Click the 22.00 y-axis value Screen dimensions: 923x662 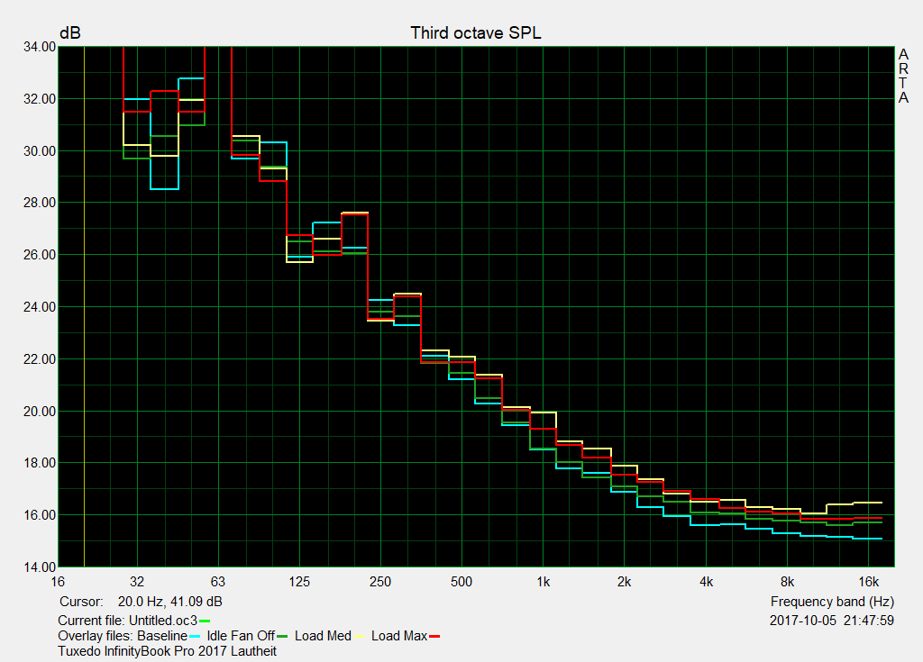40,359
